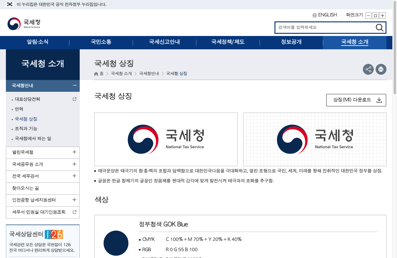
Task: Click 국세청 상징 in breadcrumb
Action: (x=177, y=73)
